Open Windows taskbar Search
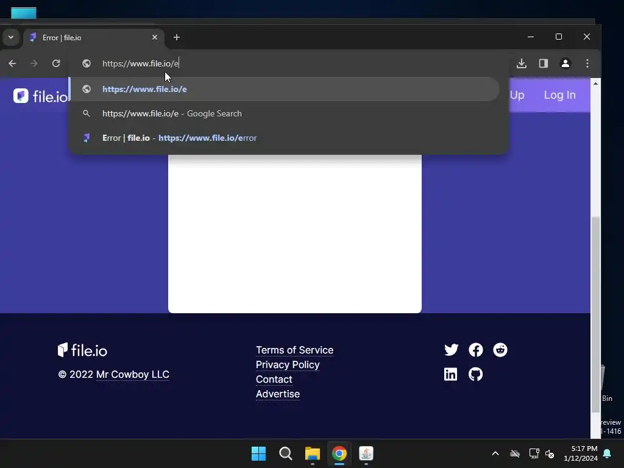Image resolution: width=624 pixels, height=468 pixels. (x=286, y=453)
